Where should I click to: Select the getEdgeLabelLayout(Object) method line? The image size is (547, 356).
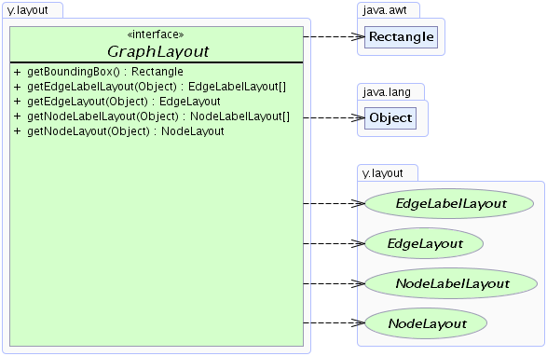(x=150, y=87)
